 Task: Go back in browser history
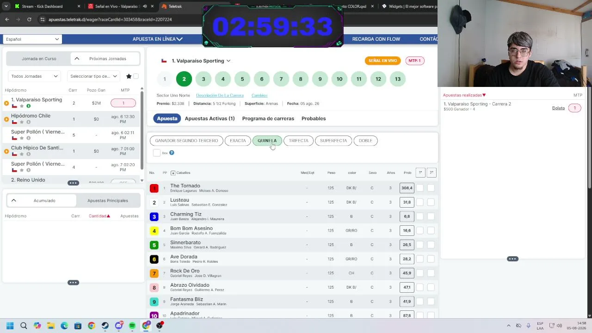pyautogui.click(x=7, y=19)
